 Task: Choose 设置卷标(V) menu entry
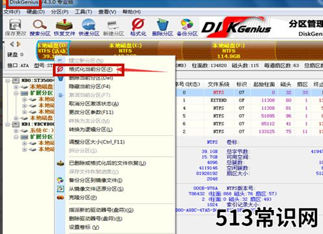pyautogui.click(x=84, y=228)
